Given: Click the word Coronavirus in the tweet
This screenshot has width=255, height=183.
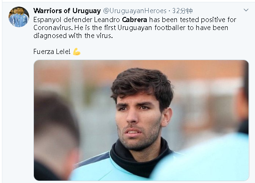Looking at the screenshot, I should 53,28.
